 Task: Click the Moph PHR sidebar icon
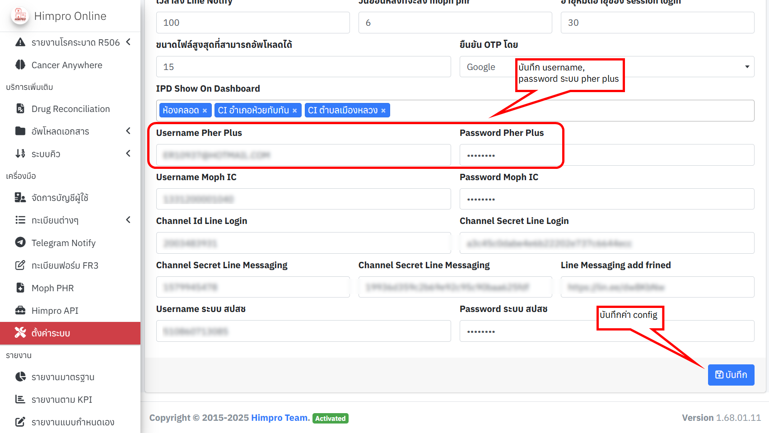point(21,288)
